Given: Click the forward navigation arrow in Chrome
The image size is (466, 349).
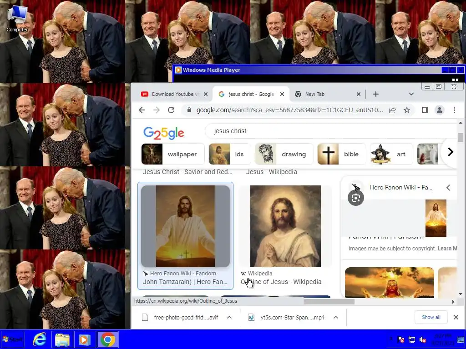Looking at the screenshot, I should click(157, 110).
